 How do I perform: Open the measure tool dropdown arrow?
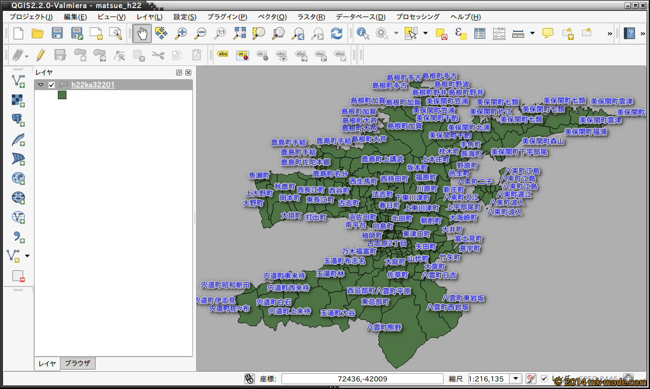pos(532,33)
